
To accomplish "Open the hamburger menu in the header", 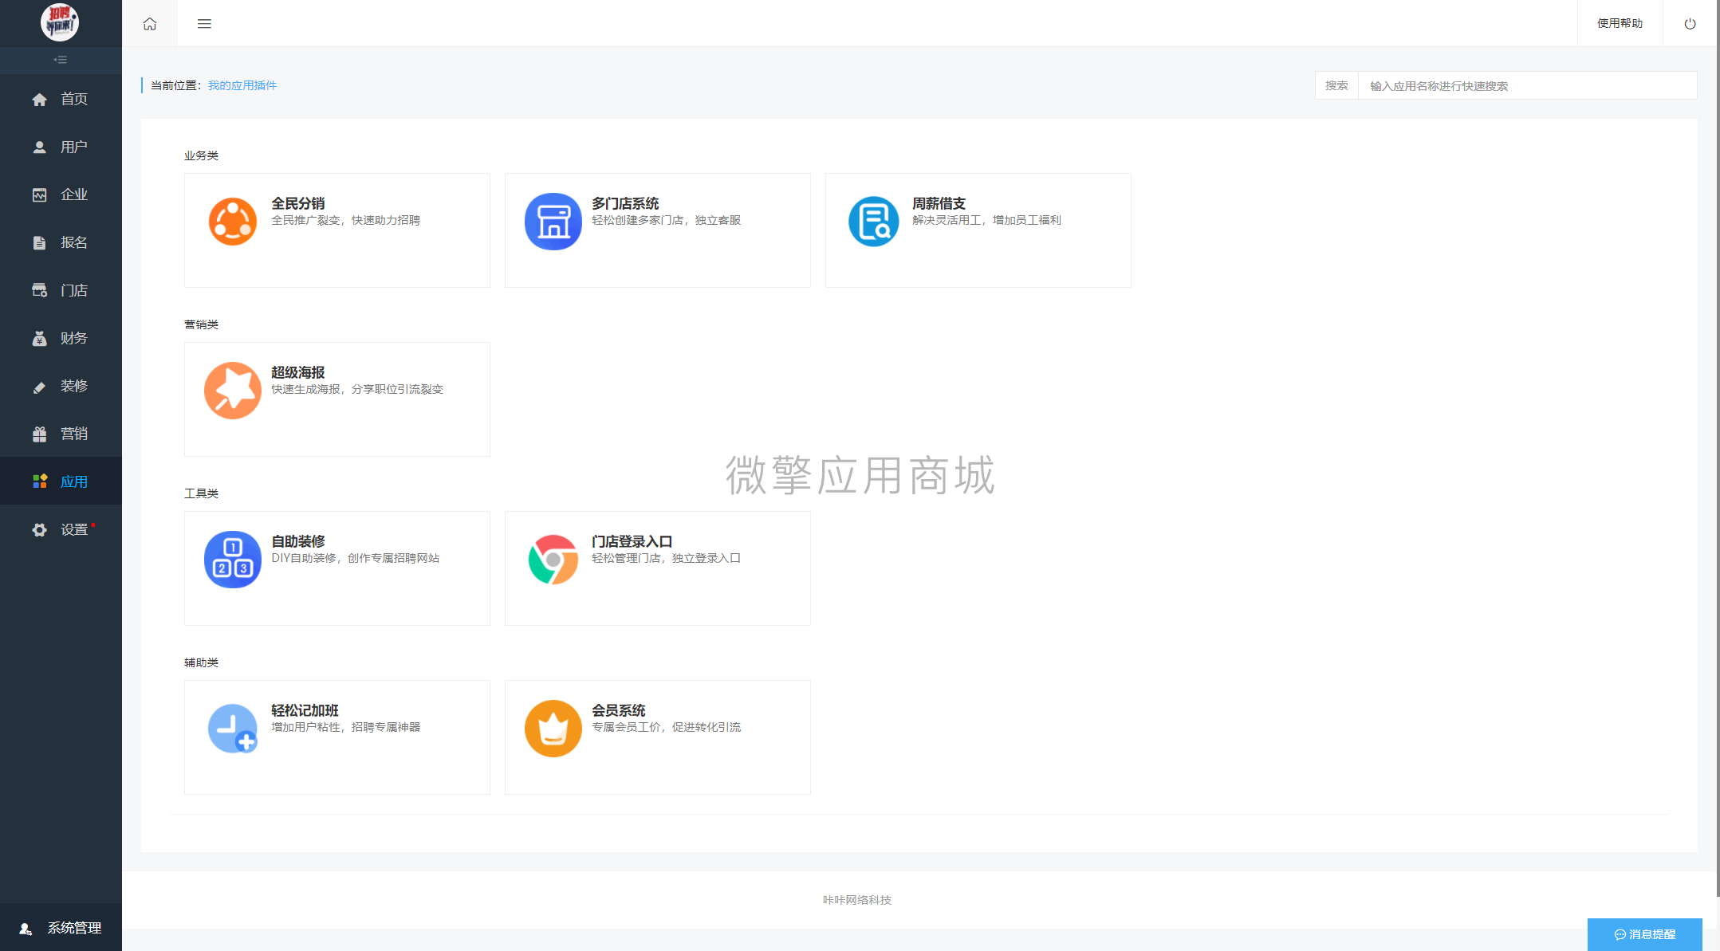I will coord(204,23).
